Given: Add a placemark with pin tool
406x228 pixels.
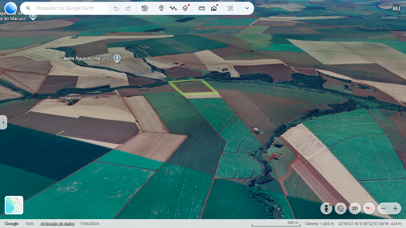Looking at the screenshot, I should (x=161, y=8).
